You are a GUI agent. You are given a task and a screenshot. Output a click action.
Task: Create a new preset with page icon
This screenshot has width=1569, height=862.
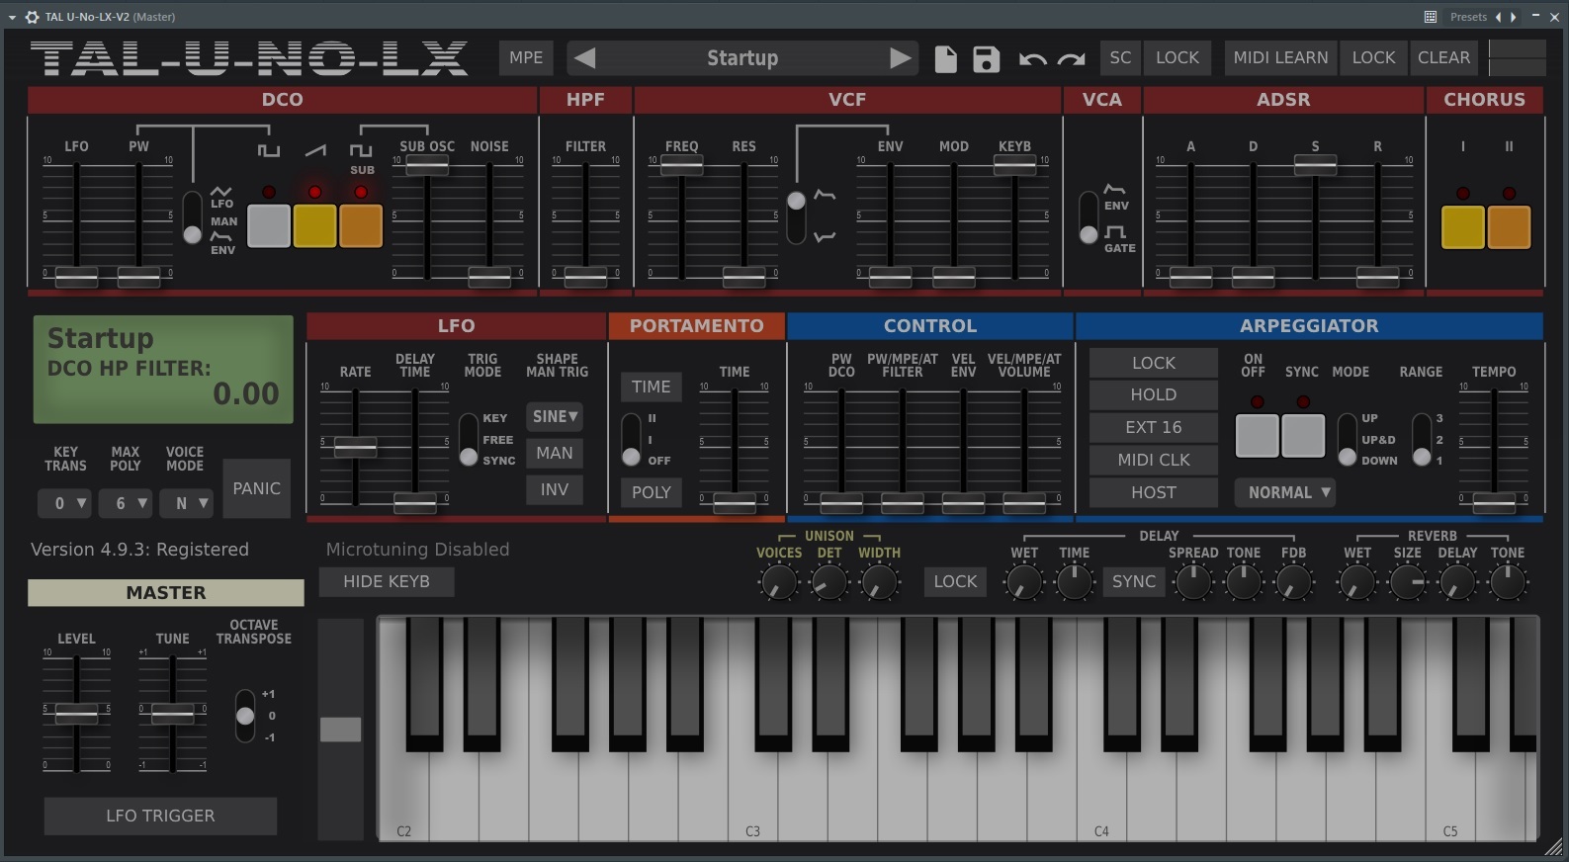[x=946, y=59]
